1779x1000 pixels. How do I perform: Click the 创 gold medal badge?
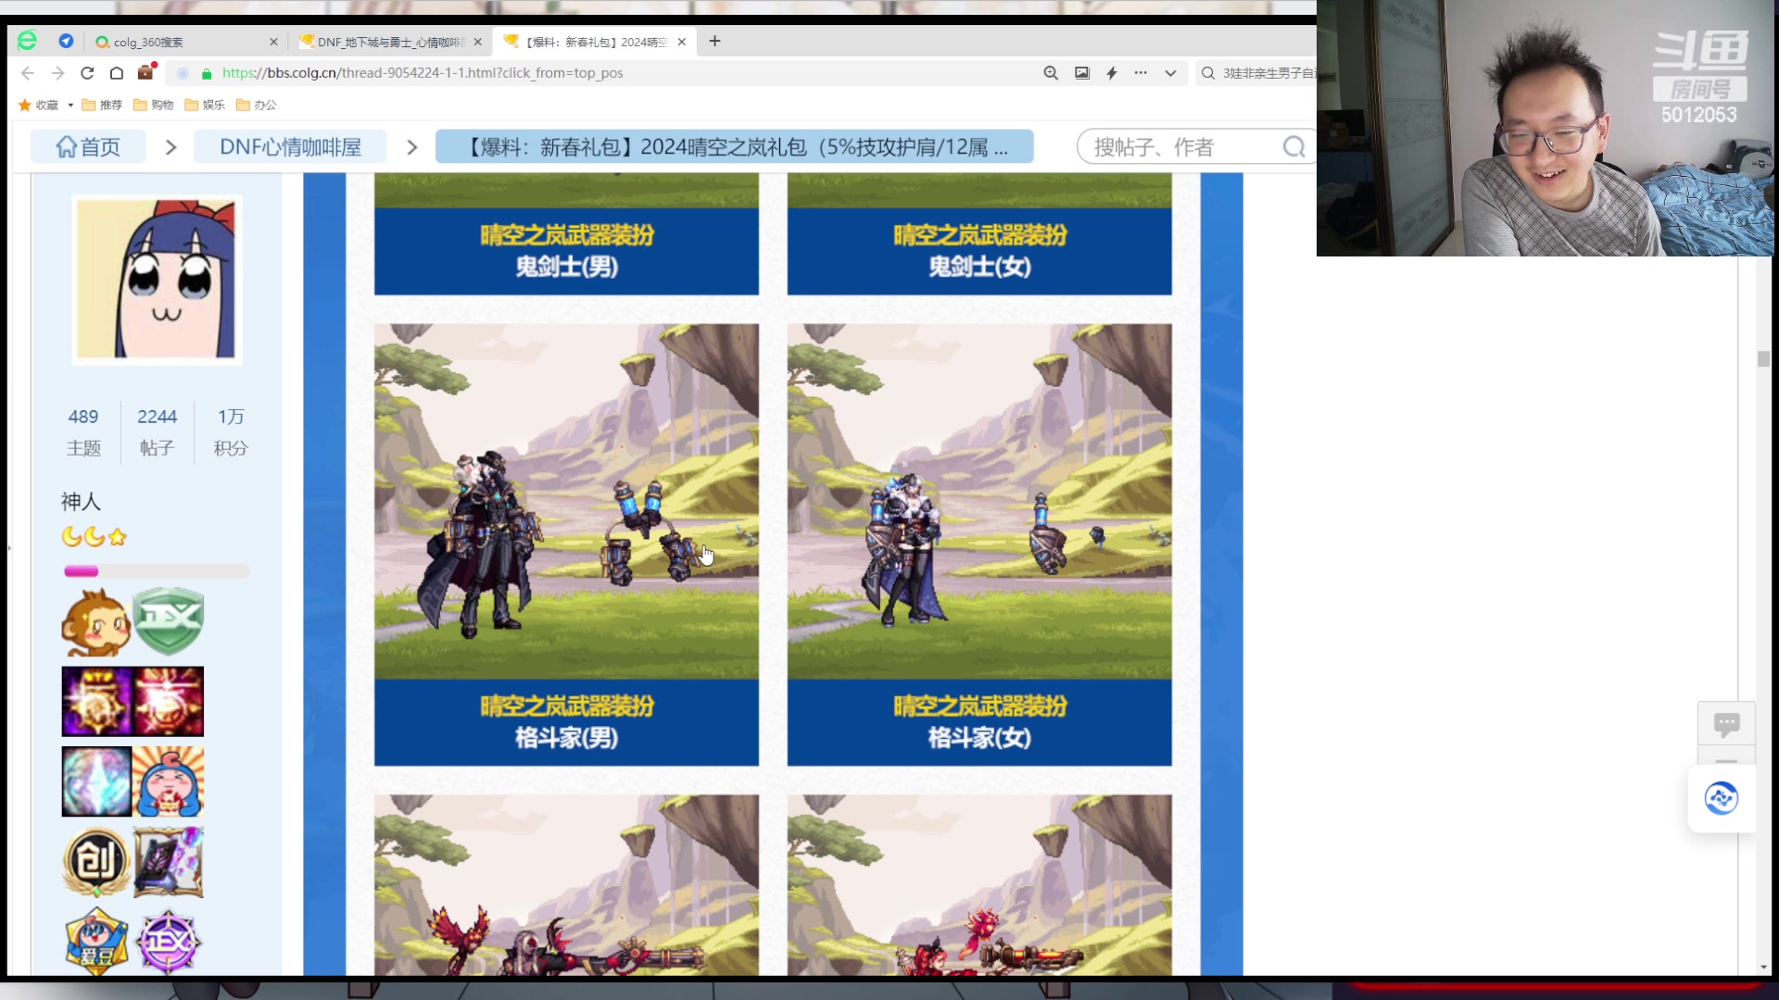96,862
